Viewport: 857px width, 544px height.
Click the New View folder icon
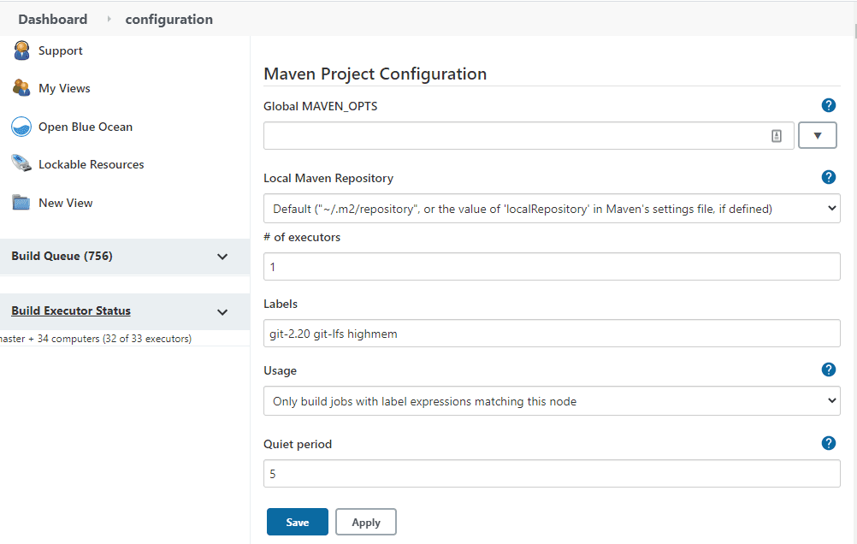(21, 203)
